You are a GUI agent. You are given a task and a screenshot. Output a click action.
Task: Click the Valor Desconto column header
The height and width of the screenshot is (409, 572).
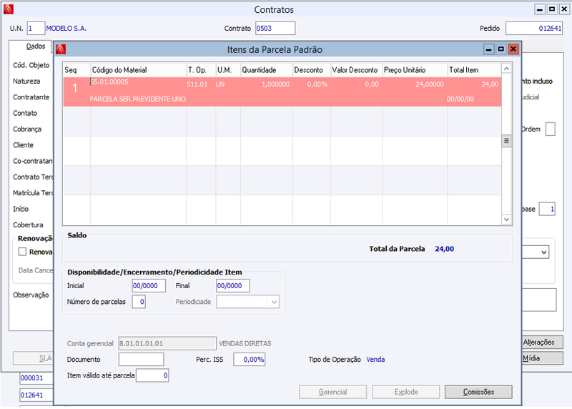pos(356,70)
